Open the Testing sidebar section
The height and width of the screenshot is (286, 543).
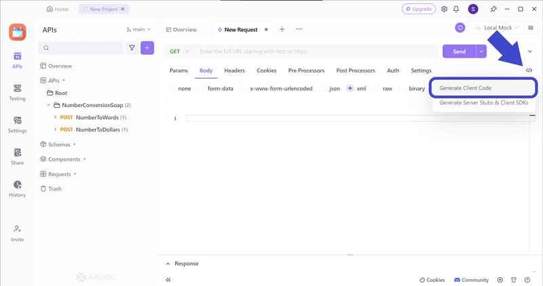[x=18, y=93]
